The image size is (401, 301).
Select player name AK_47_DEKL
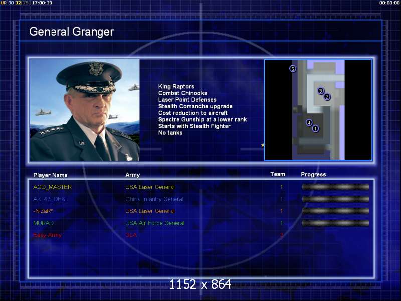coord(51,199)
